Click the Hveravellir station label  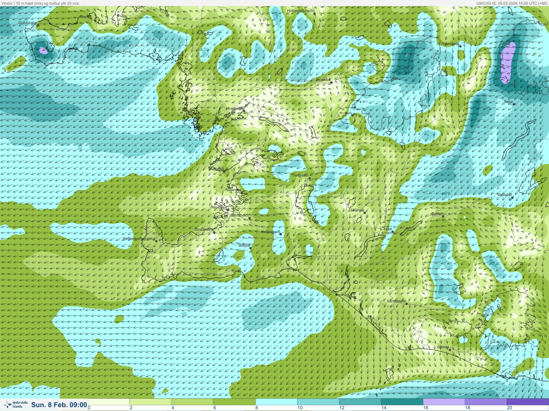tap(450, 44)
